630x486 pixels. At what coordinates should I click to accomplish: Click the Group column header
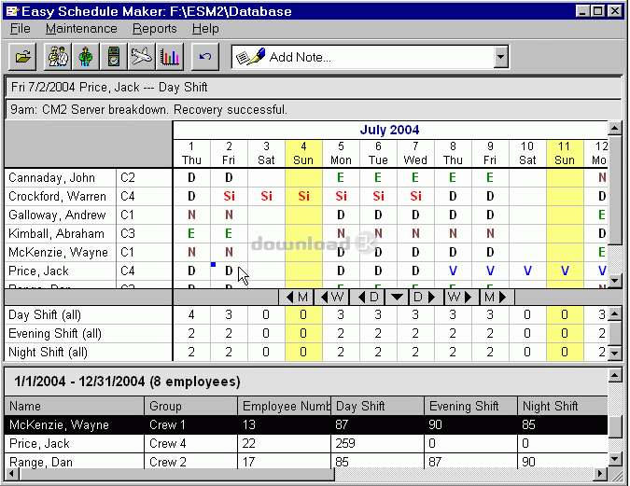190,406
